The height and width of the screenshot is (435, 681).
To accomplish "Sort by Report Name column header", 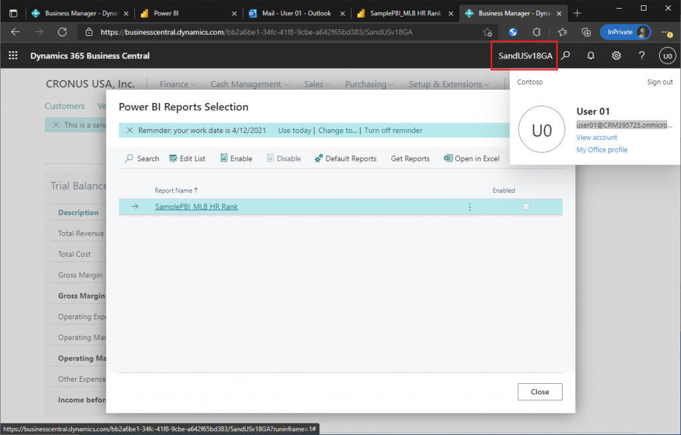I will pyautogui.click(x=176, y=190).
